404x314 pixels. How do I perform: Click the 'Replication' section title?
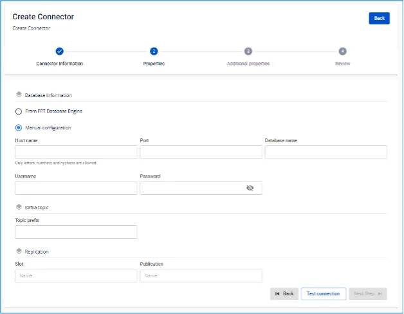pyautogui.click(x=37, y=252)
